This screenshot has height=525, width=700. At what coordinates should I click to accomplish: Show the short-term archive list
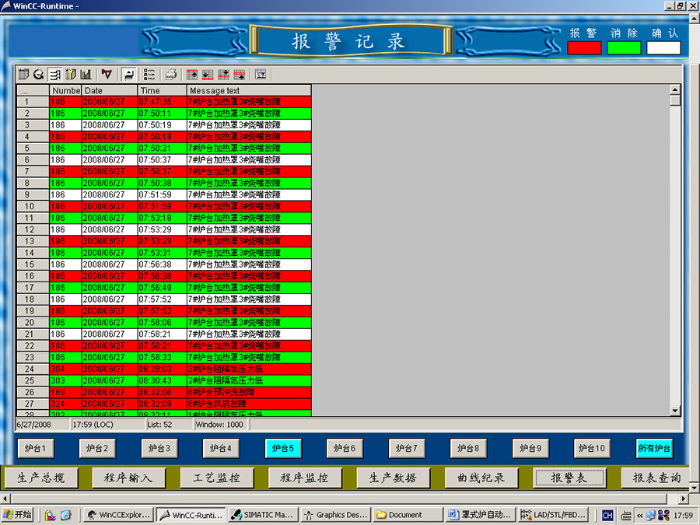pos(39,75)
